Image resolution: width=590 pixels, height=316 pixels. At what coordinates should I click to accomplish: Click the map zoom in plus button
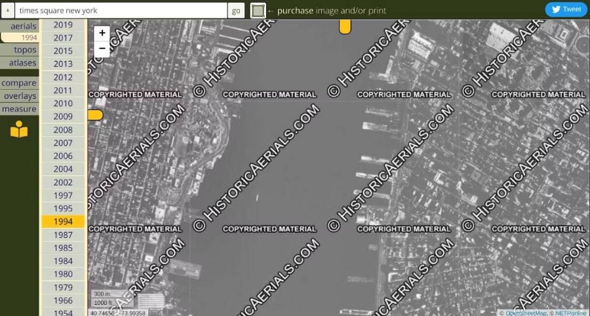102,33
